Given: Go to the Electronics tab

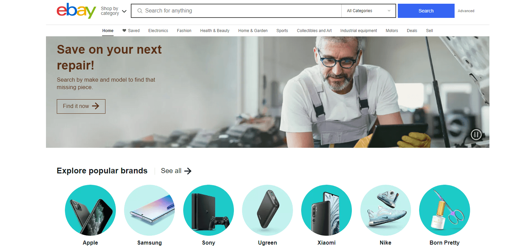Looking at the screenshot, I should (158, 31).
